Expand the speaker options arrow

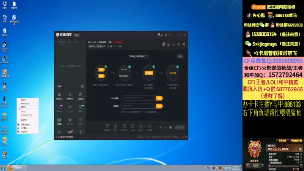pos(153,127)
